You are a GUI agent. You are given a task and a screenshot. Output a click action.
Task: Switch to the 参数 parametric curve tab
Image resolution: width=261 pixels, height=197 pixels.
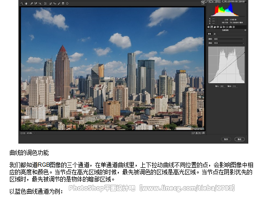(210, 34)
